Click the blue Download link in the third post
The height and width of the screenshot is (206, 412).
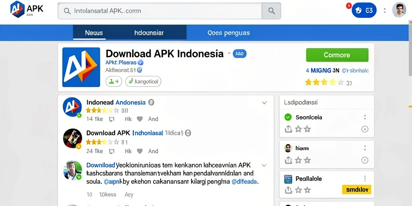click(x=101, y=165)
